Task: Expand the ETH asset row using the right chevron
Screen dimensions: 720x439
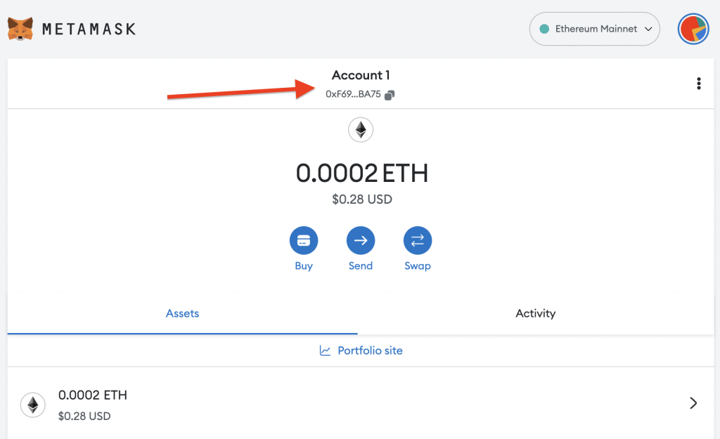Action: (693, 402)
